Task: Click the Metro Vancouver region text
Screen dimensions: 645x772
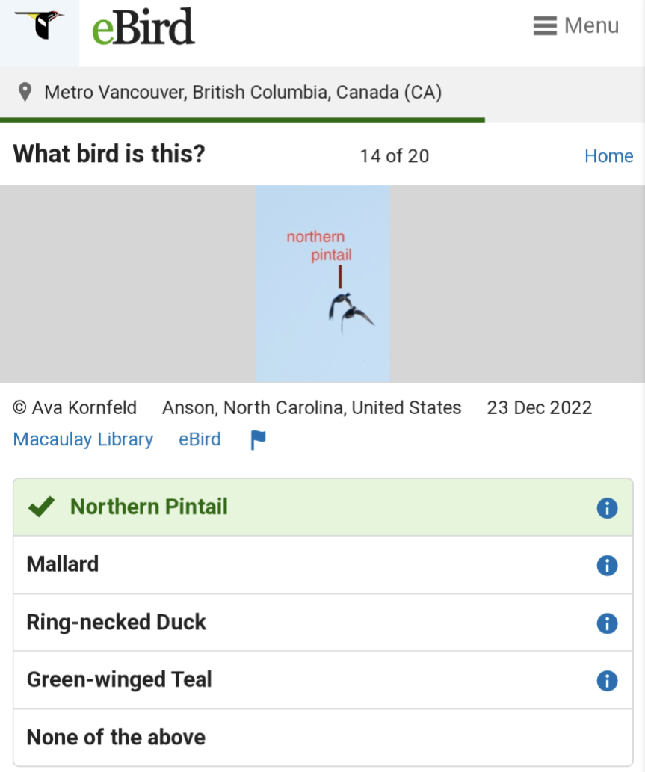Action: click(243, 92)
